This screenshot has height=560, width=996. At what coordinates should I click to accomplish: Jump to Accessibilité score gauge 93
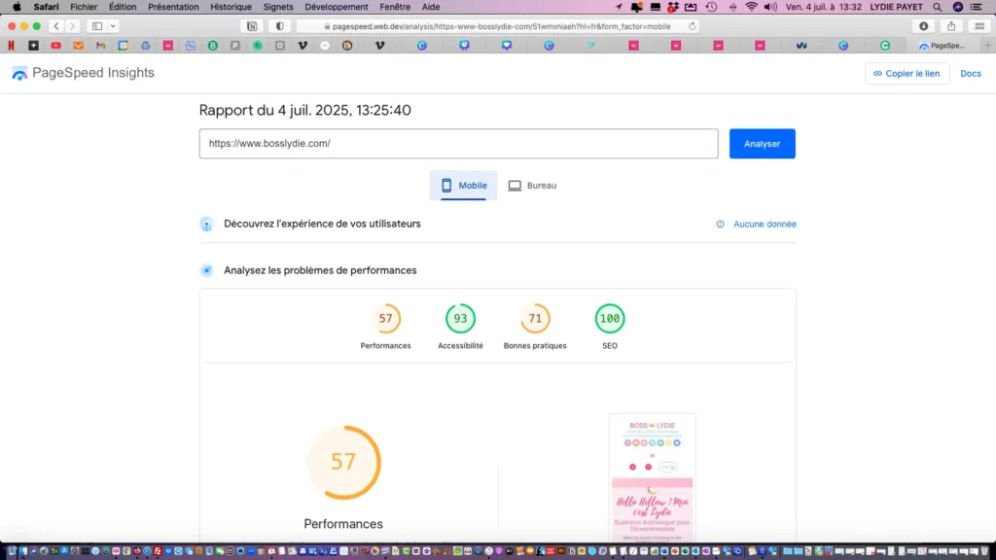tap(460, 319)
